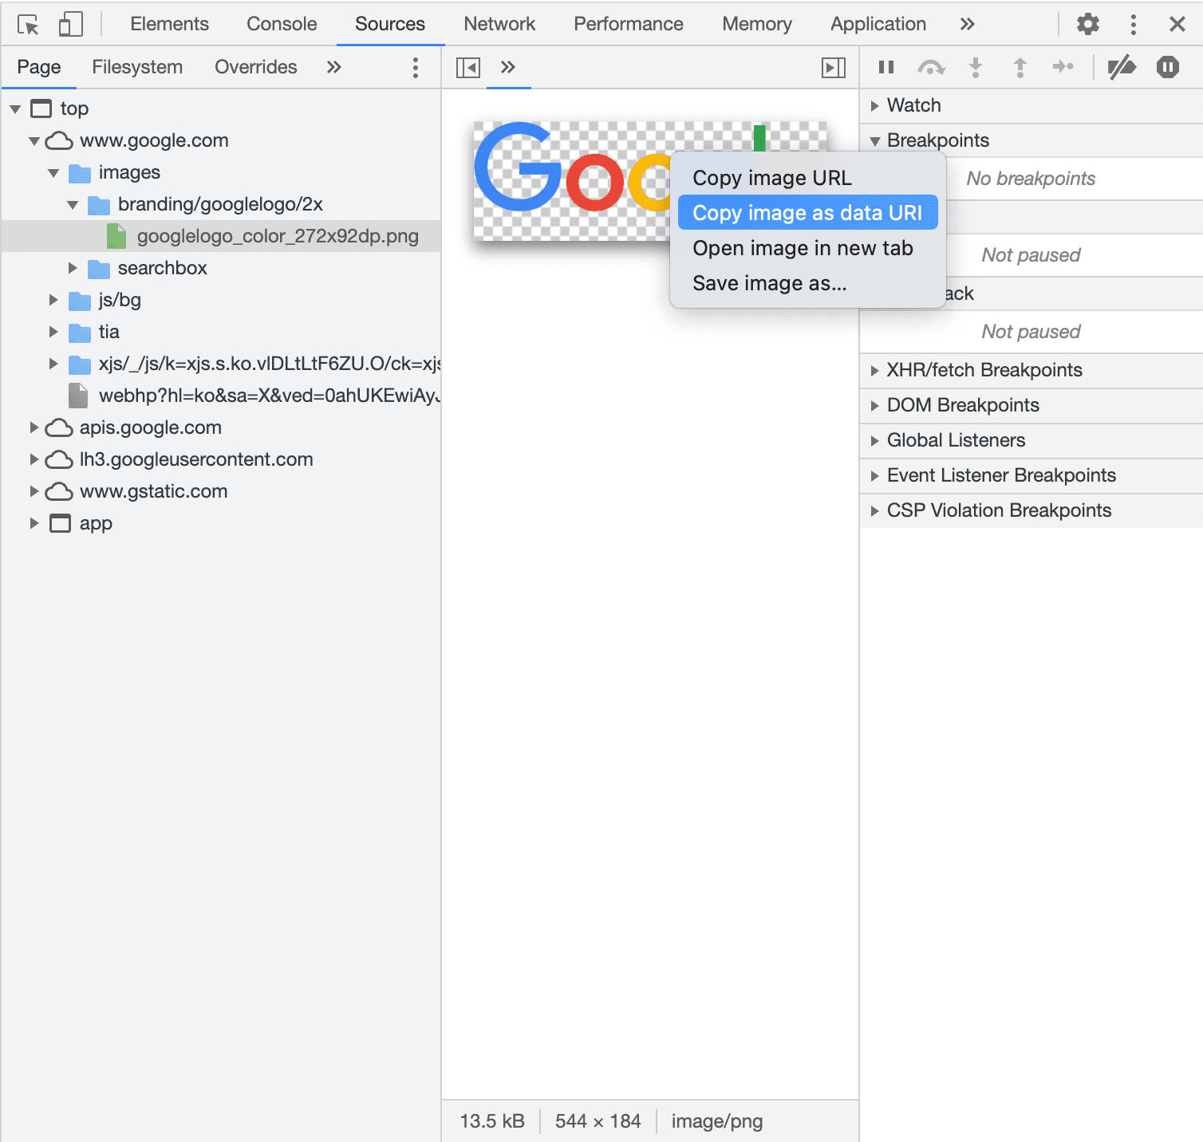Click the 544 × 184 dimensions text

[598, 1121]
